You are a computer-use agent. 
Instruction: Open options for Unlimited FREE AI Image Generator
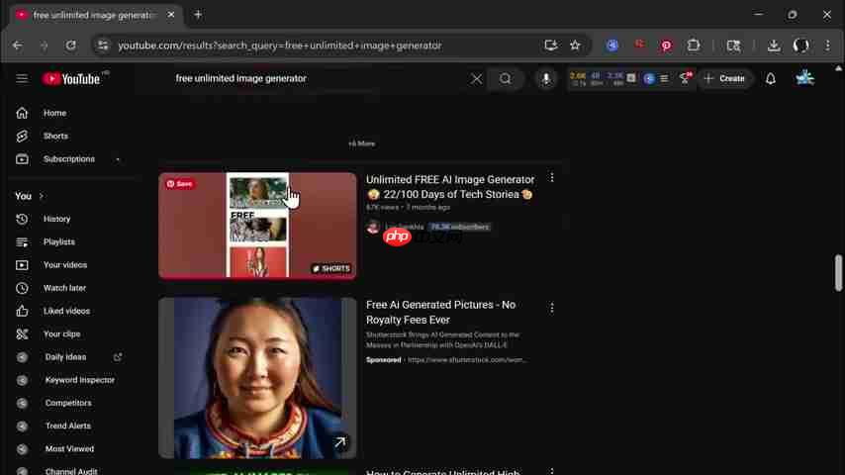551,178
